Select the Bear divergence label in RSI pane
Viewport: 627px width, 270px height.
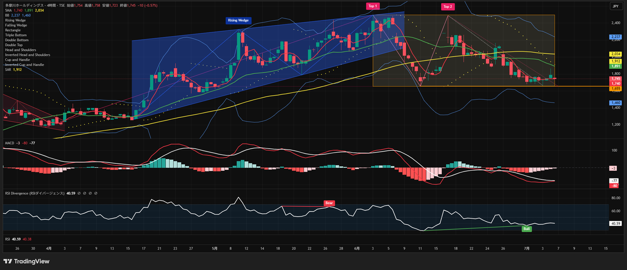329,202
